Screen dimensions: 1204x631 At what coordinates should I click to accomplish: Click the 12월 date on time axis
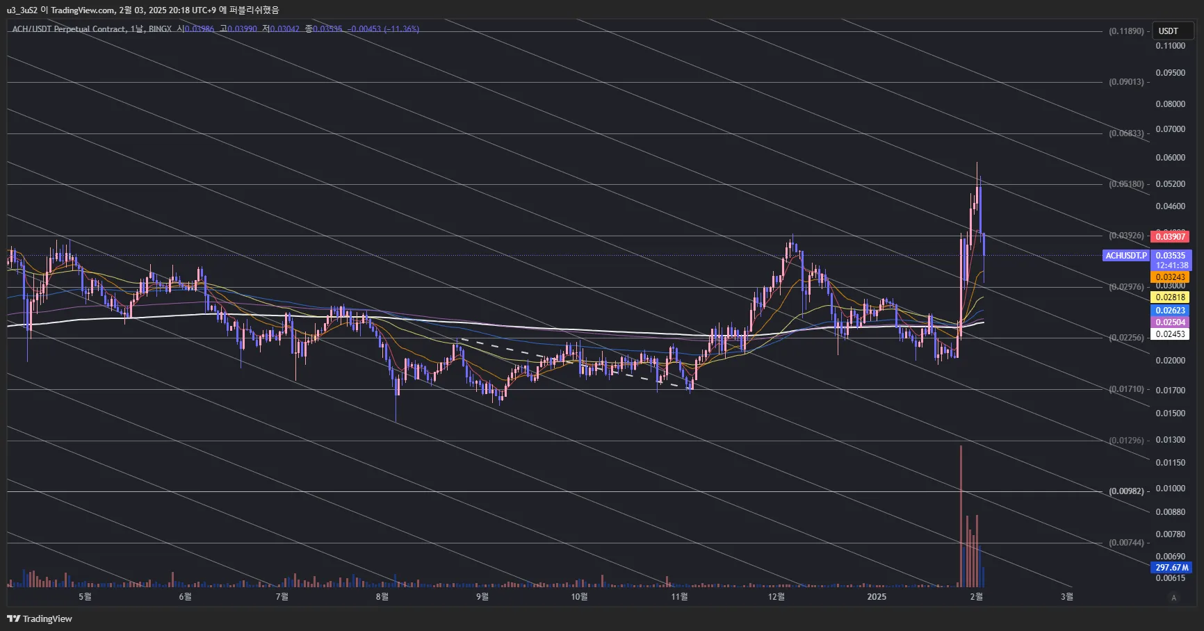coord(776,597)
